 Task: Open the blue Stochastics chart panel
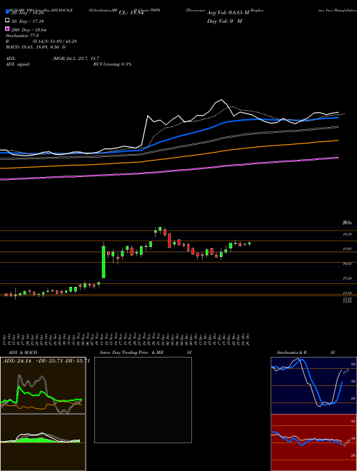click(x=313, y=385)
